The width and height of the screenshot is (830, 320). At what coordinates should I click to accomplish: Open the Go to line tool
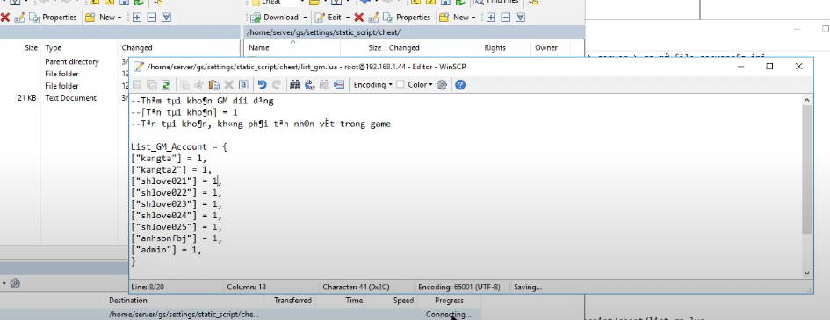pyautogui.click(x=339, y=84)
